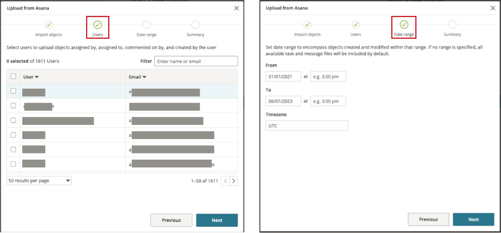Select the Summary step circle in Users dialog
501x233 pixels.
coord(195,25)
